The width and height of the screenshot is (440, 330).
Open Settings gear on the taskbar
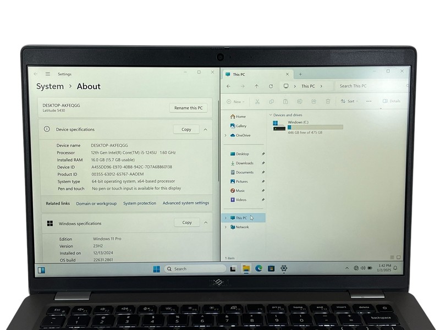284,268
